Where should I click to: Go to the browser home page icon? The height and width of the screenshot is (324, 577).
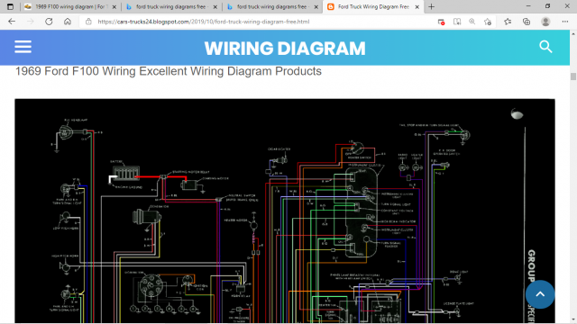point(68,22)
